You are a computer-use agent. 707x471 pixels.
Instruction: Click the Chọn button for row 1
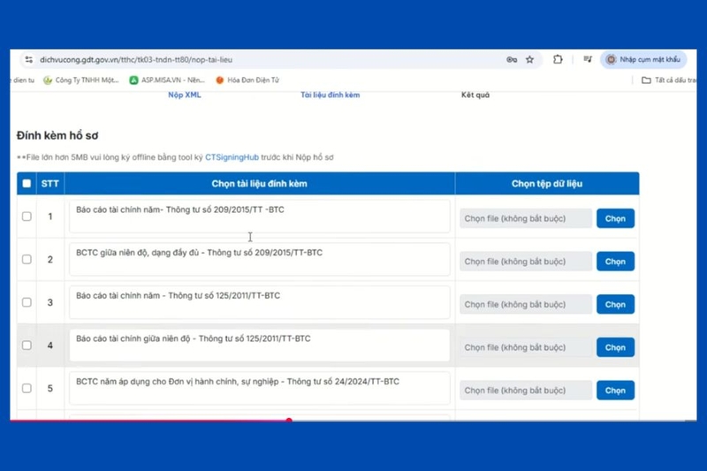coord(615,218)
